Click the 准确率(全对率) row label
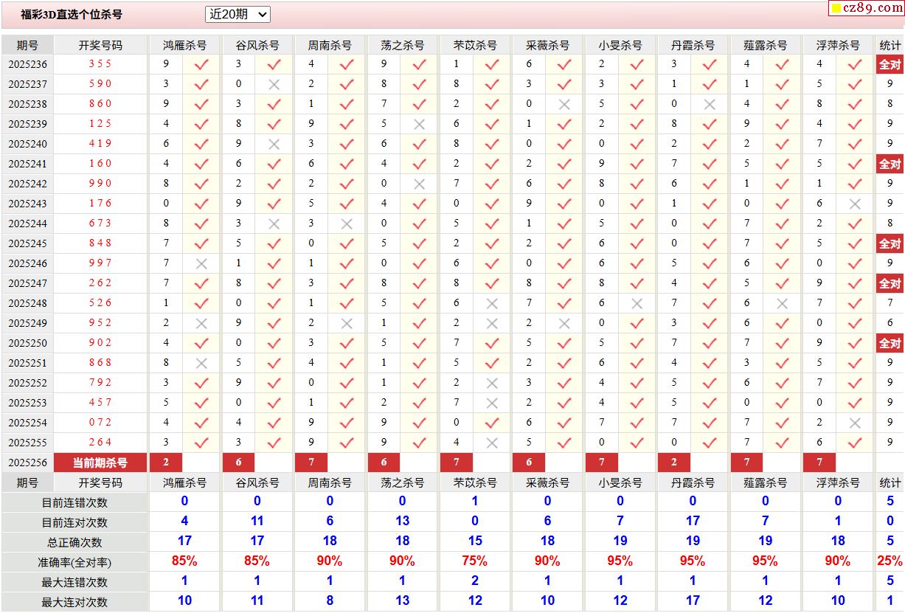This screenshot has width=905, height=613. (x=74, y=562)
